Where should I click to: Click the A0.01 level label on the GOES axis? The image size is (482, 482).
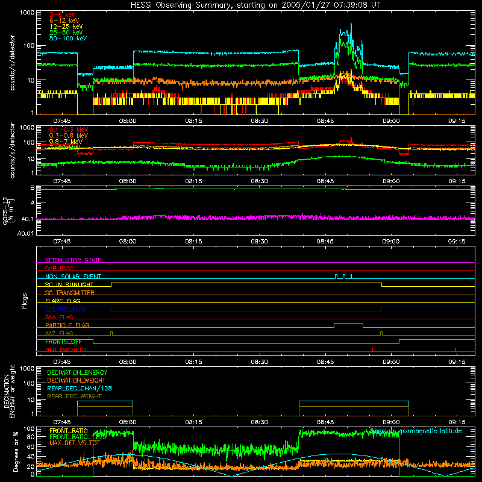[x=25, y=233]
